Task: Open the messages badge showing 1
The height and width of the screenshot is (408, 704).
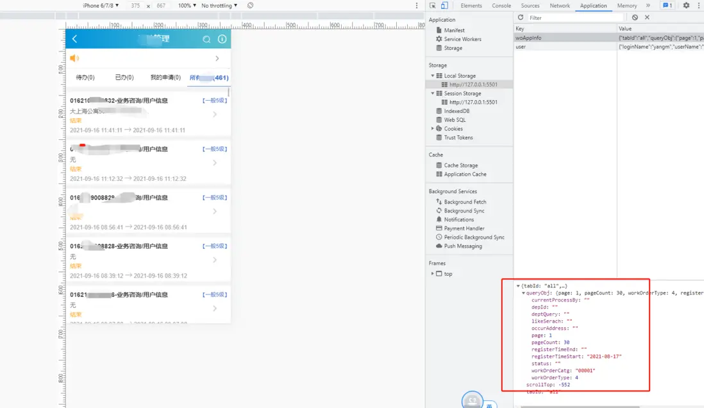Action: point(667,5)
